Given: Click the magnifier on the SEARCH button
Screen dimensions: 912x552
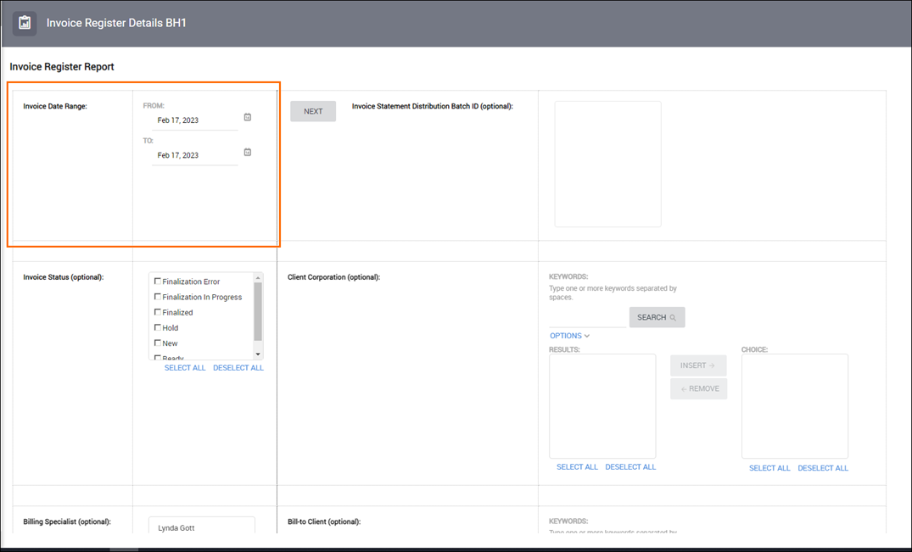Looking at the screenshot, I should (673, 318).
